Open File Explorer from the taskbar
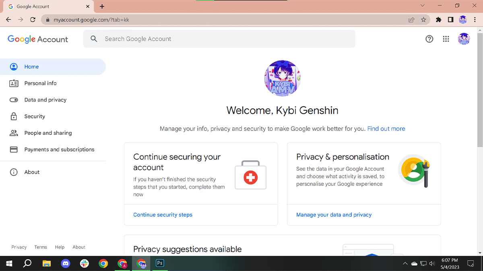 (x=47, y=263)
